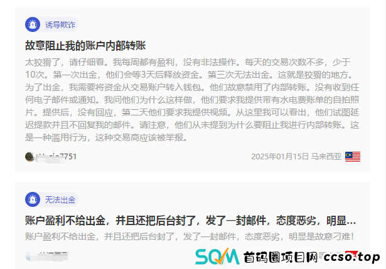This screenshot has width=386, height=269.
Task: Click the blurred username ending in 7751
Action: 56,157
